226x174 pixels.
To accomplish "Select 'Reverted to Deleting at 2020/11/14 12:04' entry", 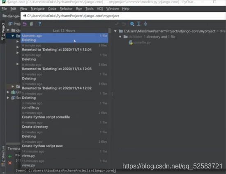I will (x=64, y=48).
